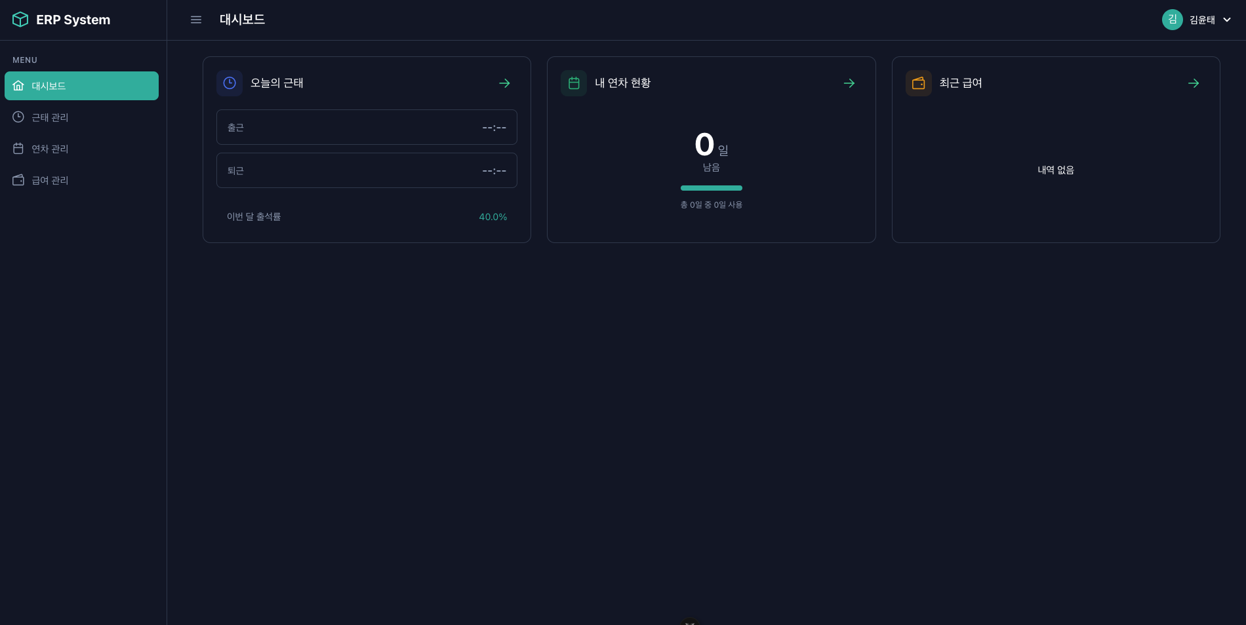Open 오늘의 근태 details via arrow button
Viewport: 1246px width, 625px height.
(504, 83)
